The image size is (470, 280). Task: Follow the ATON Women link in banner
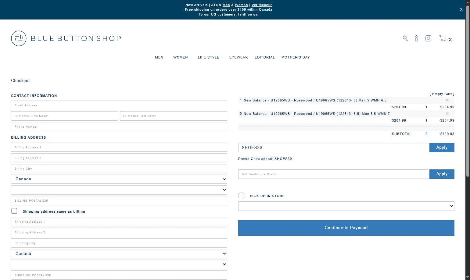(241, 5)
